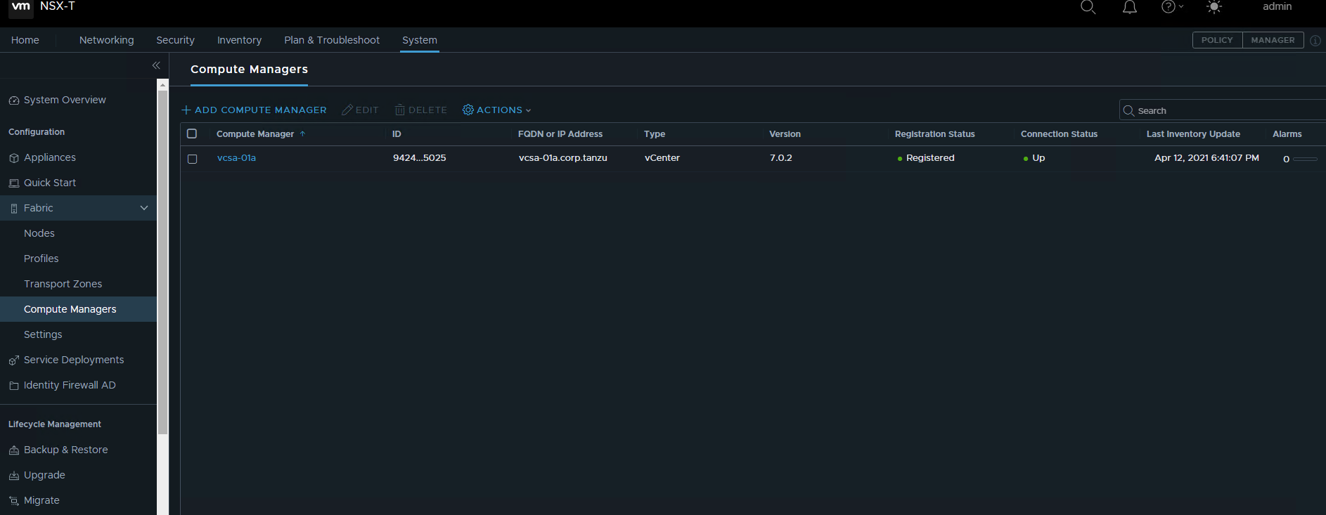Switch to Policy mode
This screenshot has height=515, width=1326.
coord(1217,40)
